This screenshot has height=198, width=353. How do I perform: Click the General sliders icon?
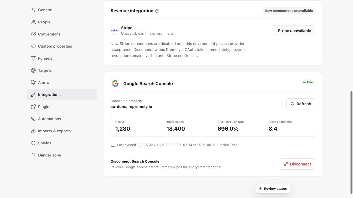point(33,10)
